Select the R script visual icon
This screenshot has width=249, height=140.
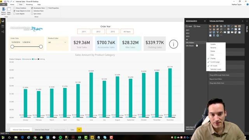pos(214,35)
